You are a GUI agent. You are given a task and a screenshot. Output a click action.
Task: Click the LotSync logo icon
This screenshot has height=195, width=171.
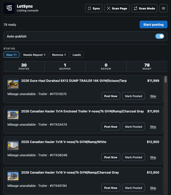click(9, 8)
